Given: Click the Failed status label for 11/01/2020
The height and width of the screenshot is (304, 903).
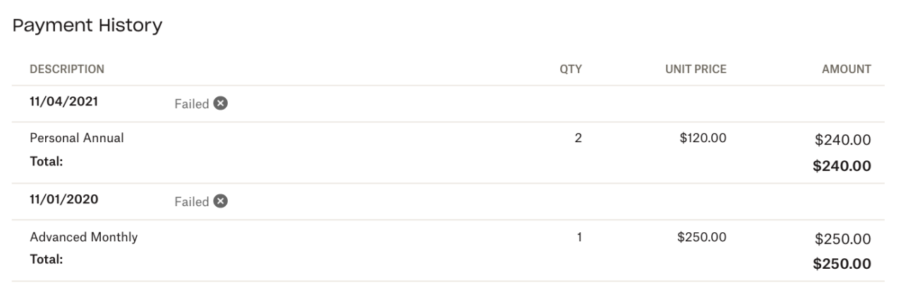Looking at the screenshot, I should [x=192, y=202].
